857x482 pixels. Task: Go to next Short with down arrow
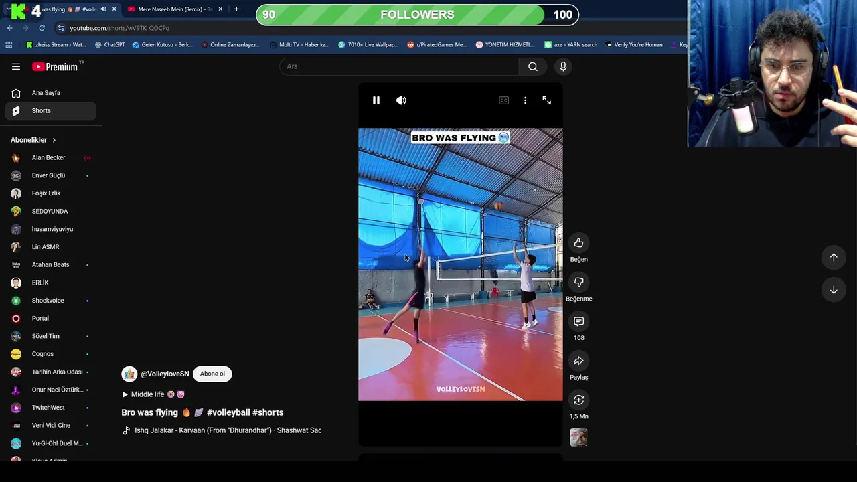(834, 290)
